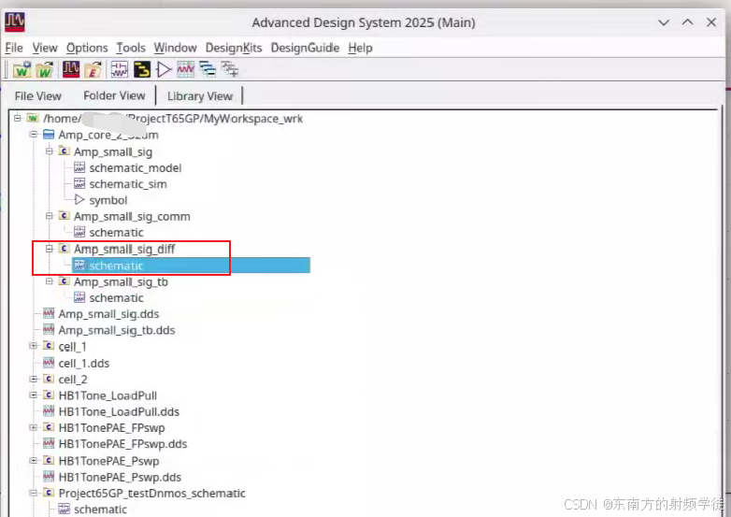Click the Hide All Windows toolbar icon
The width and height of the screenshot is (731, 517).
click(208, 69)
